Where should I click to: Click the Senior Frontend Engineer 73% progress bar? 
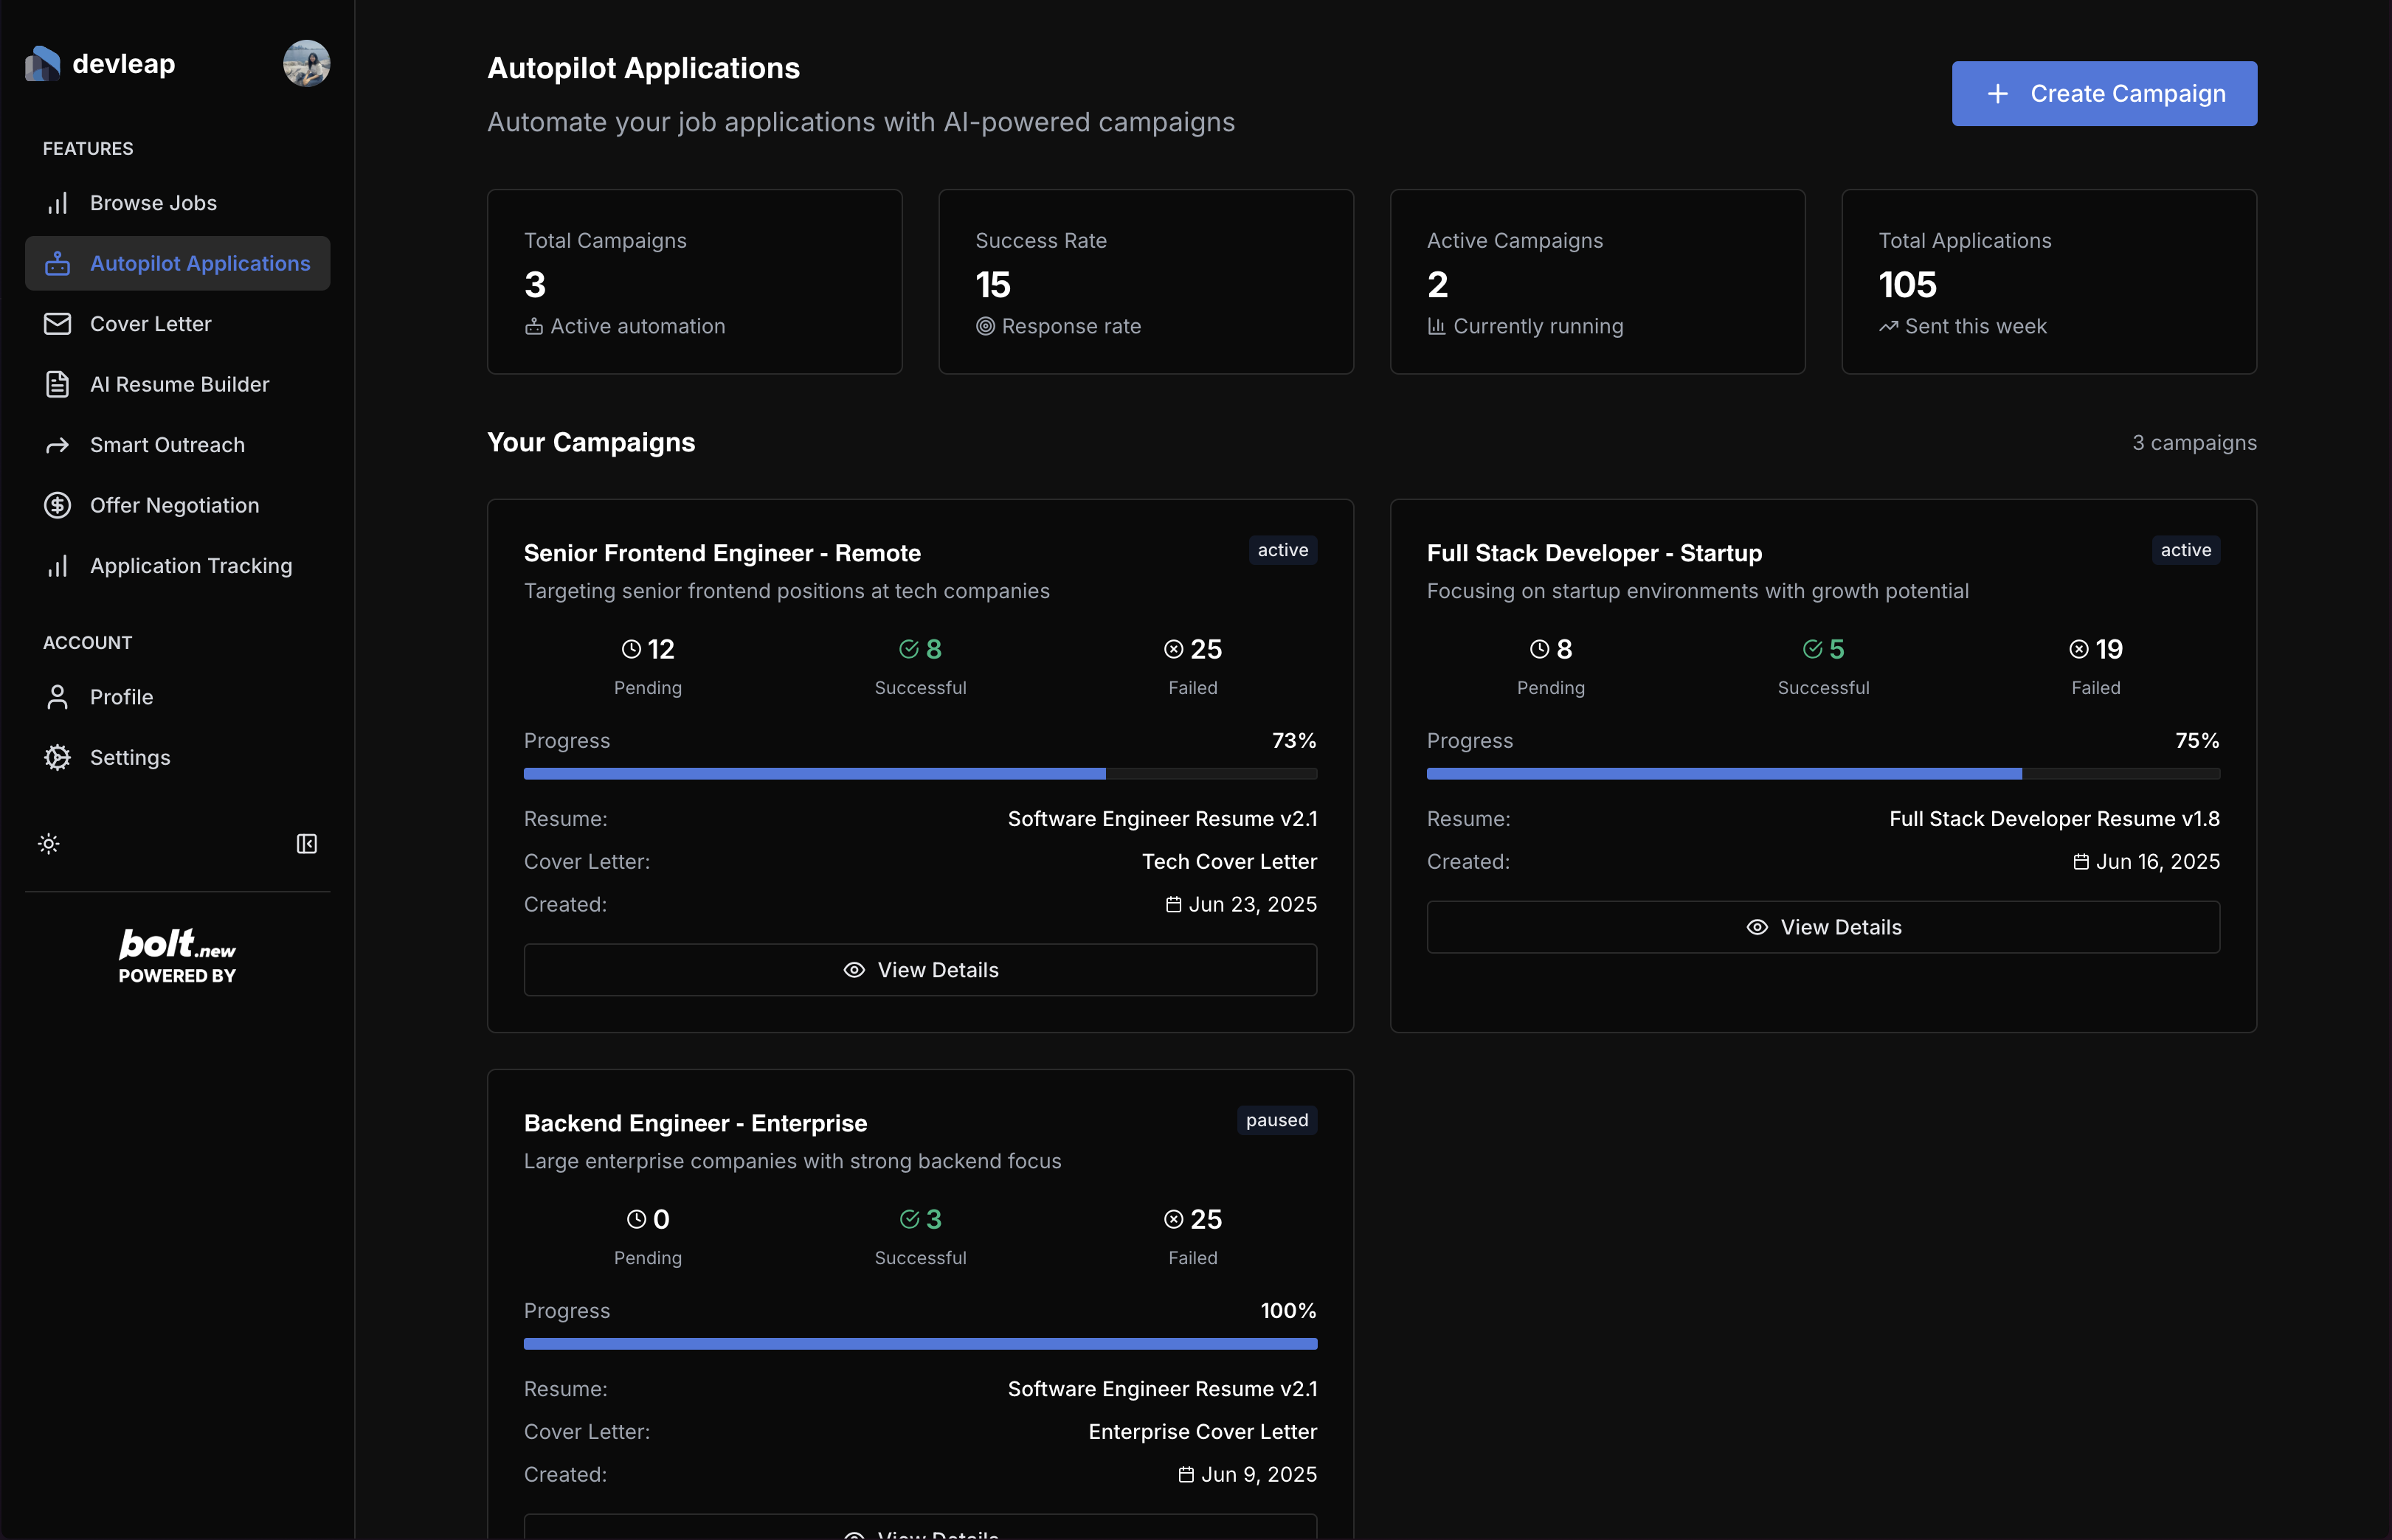pos(919,774)
